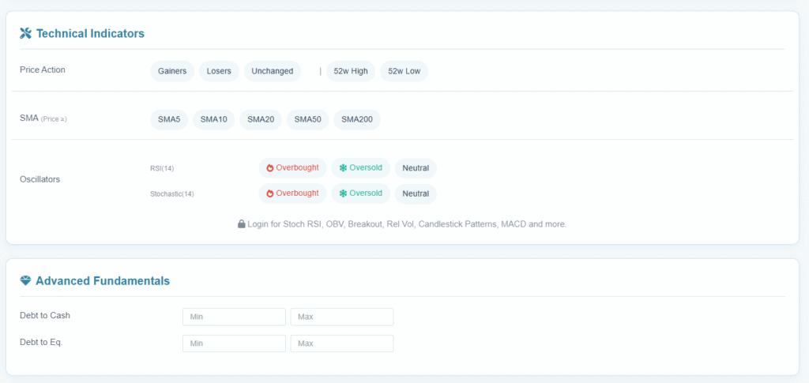Click the wrench icon beside Technical Indicators
This screenshot has width=809, height=383.
tap(25, 33)
